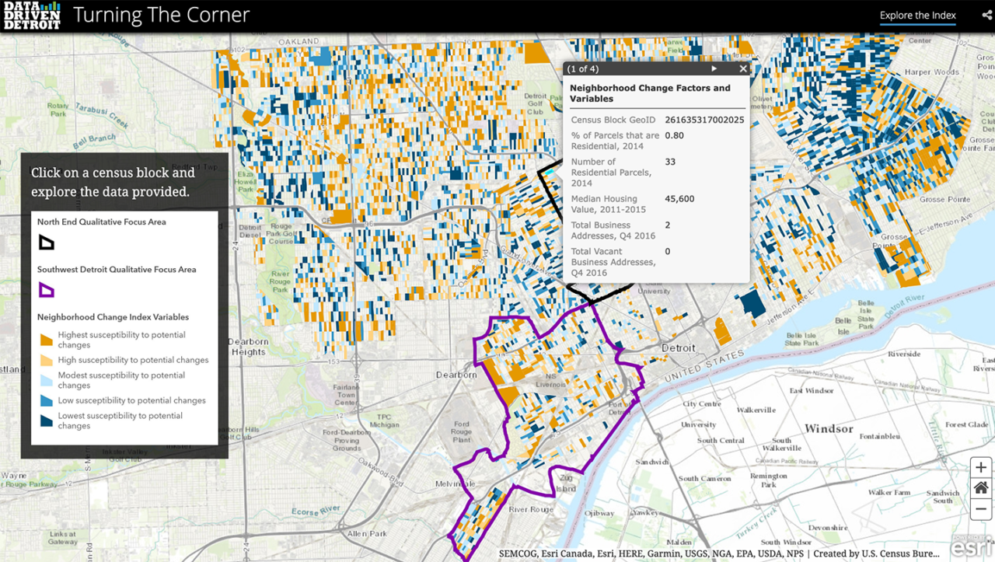Click the home icon to reset map extent
Image resolution: width=995 pixels, height=562 pixels.
click(x=980, y=487)
